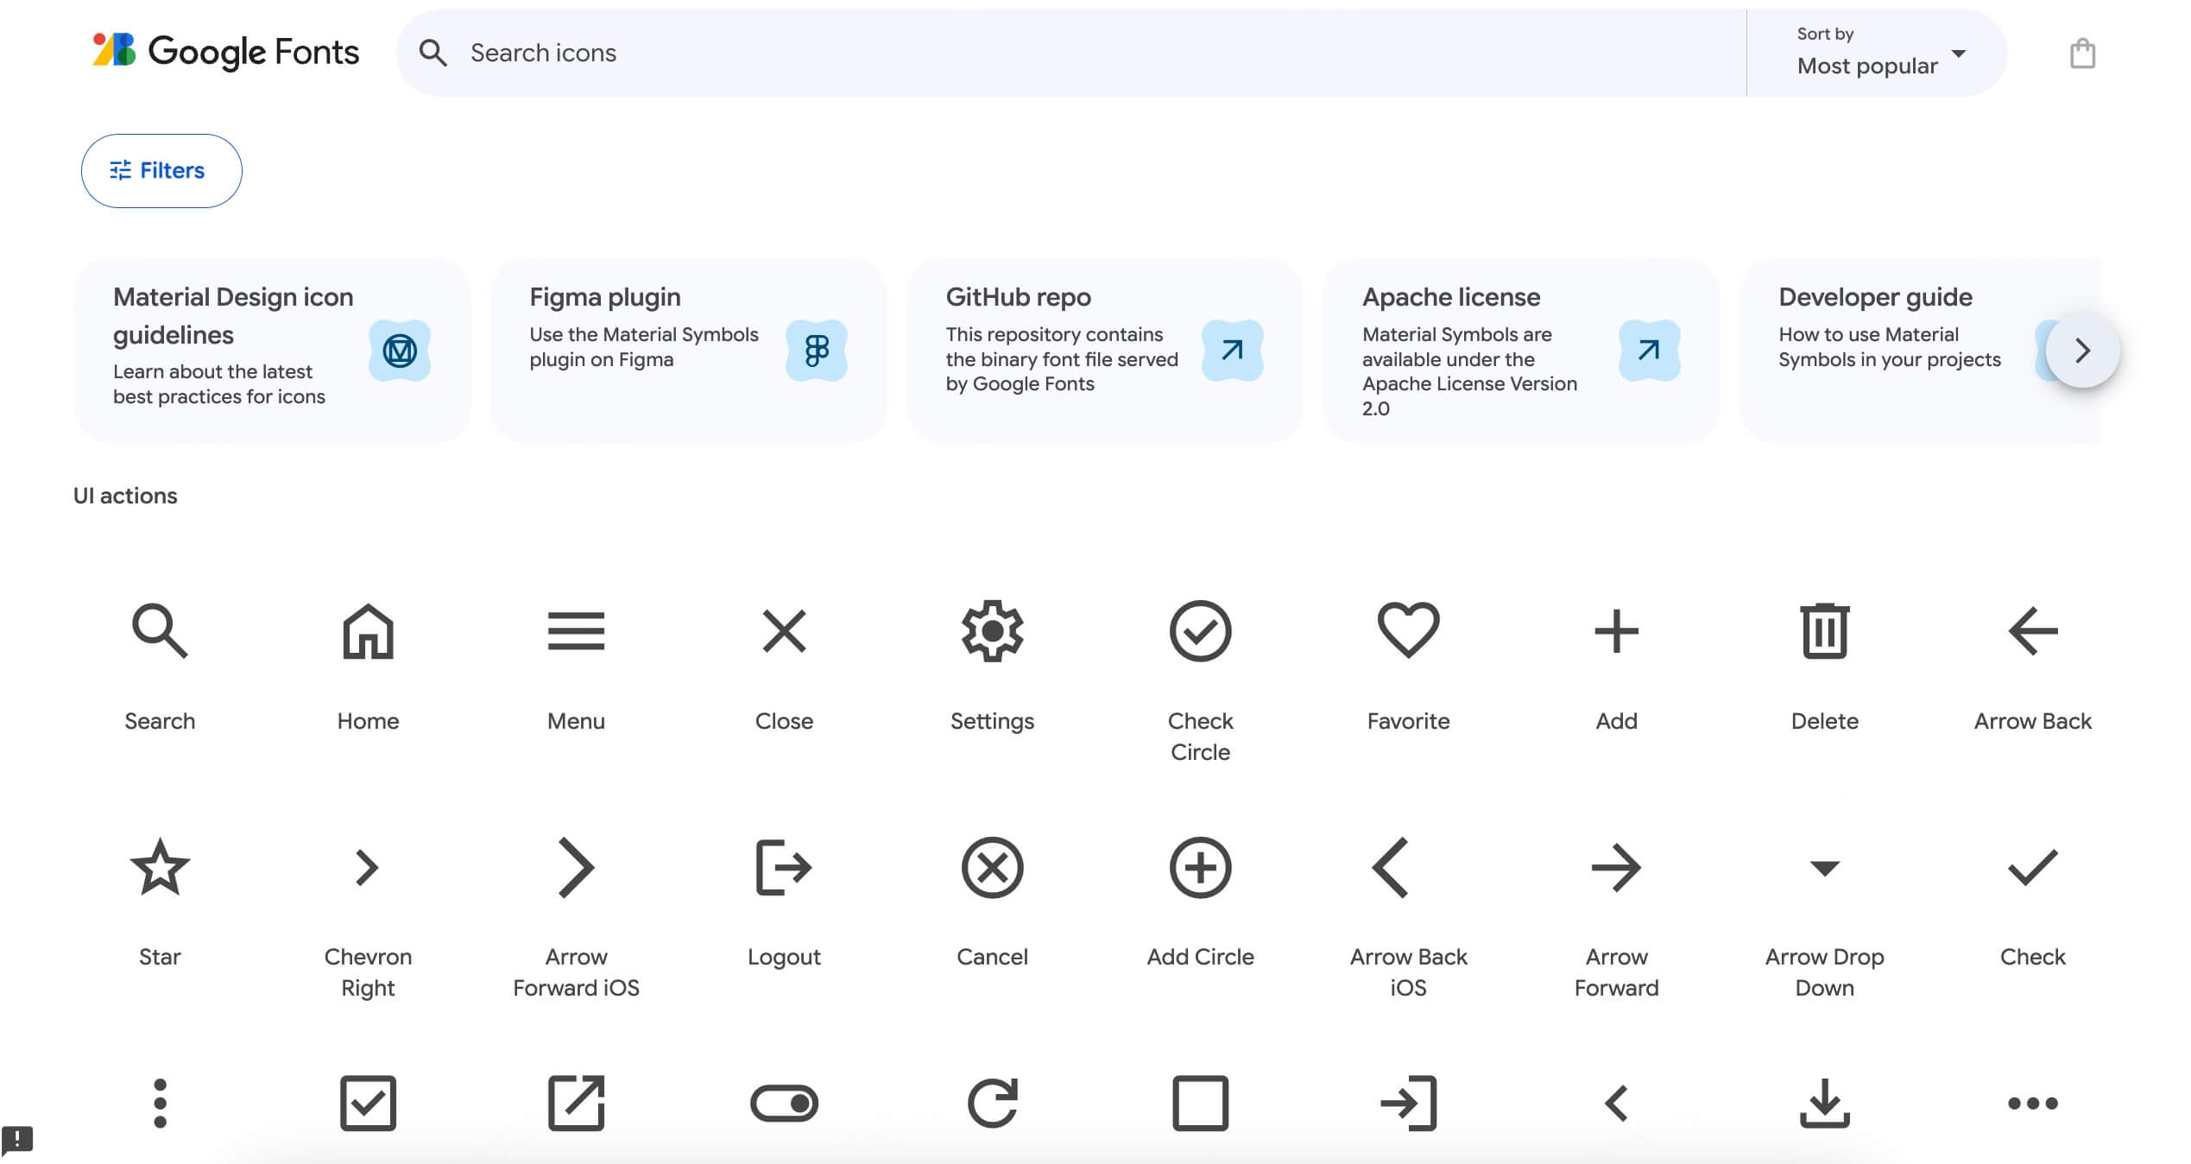Screen dimensions: 2191x1164
Task: Choose the chevron left icon in bottom row
Action: tap(1616, 1103)
